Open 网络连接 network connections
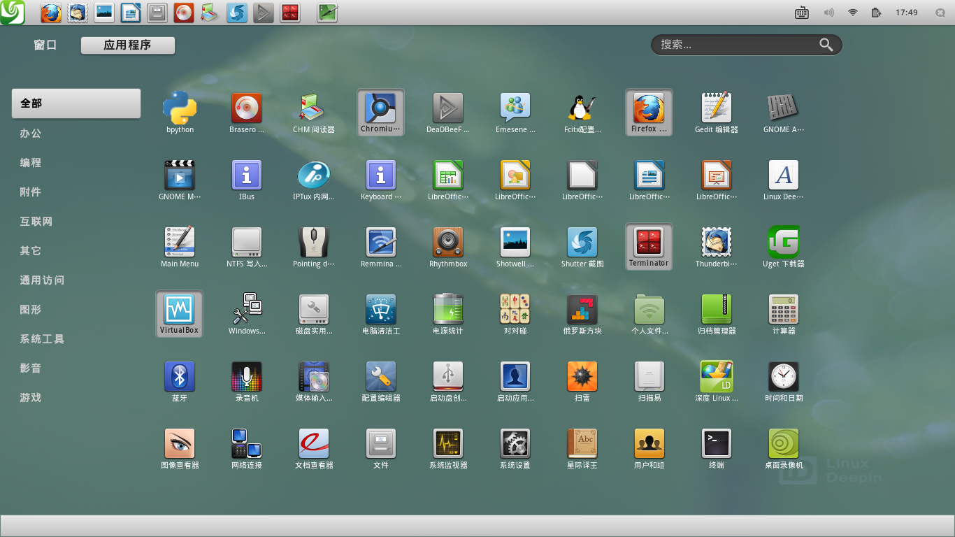Viewport: 955px width, 537px height. (247, 449)
